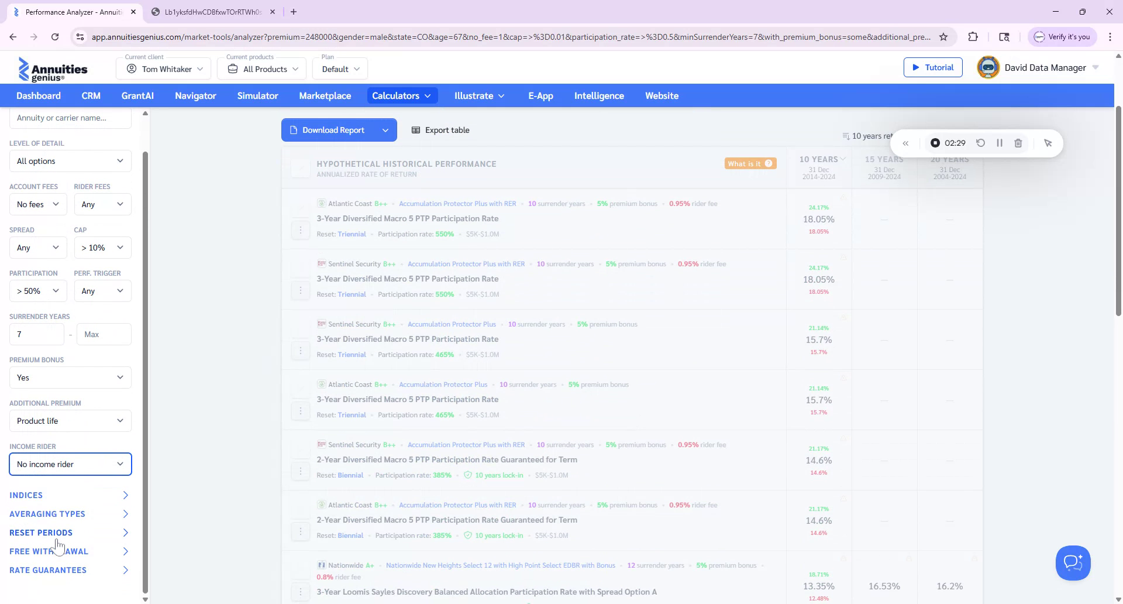Viewport: 1123px width, 604px height.
Task: Open the Income Rider dropdown
Action: 70,464
